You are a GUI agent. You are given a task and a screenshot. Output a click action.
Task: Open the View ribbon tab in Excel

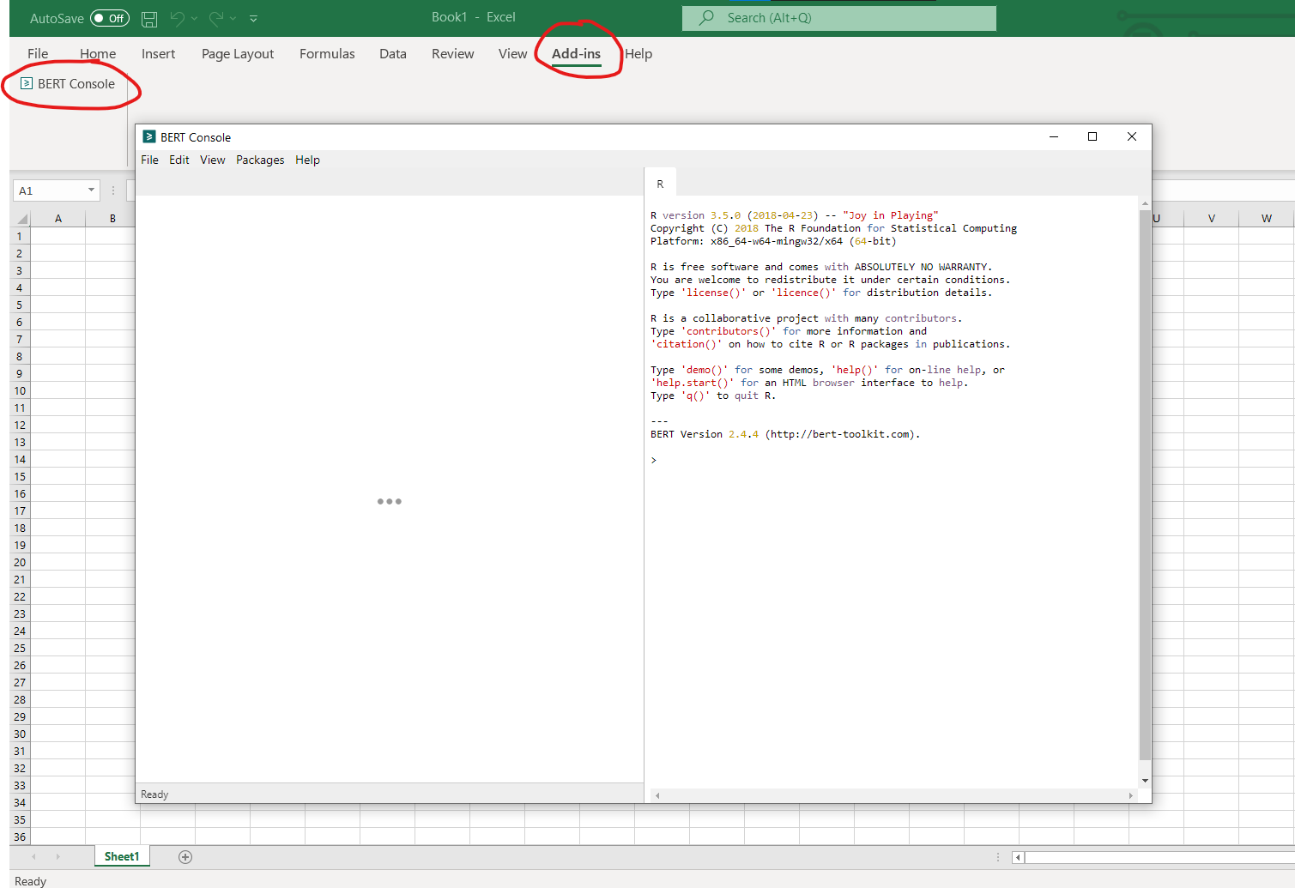(512, 53)
